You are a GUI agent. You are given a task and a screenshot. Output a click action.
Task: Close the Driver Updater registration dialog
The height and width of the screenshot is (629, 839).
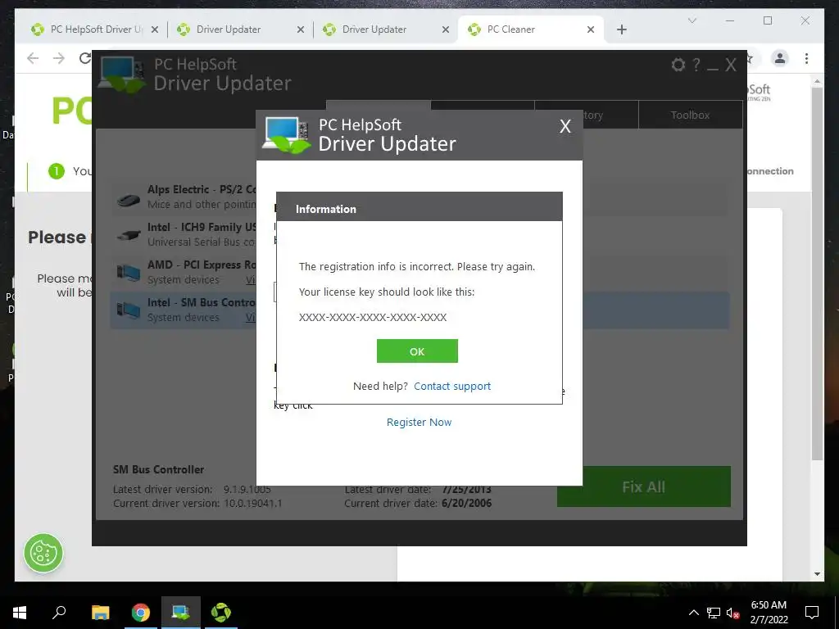(565, 126)
